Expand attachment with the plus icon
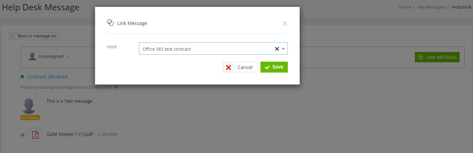The image size is (473, 153). pyautogui.click(x=23, y=135)
